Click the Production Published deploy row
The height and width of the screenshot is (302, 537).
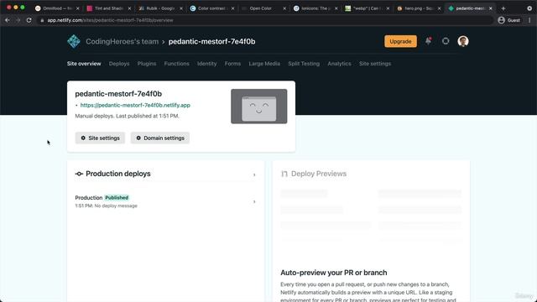pyautogui.click(x=165, y=201)
